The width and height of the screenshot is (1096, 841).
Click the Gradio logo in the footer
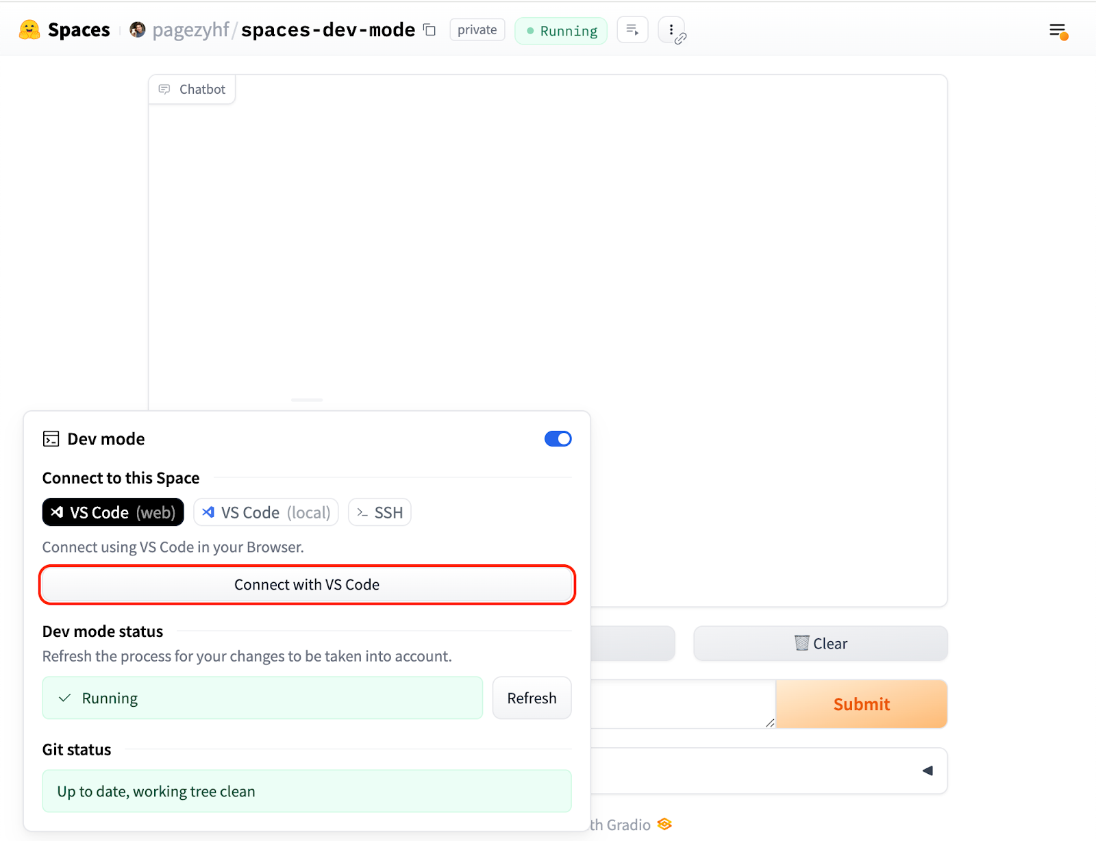(x=664, y=824)
